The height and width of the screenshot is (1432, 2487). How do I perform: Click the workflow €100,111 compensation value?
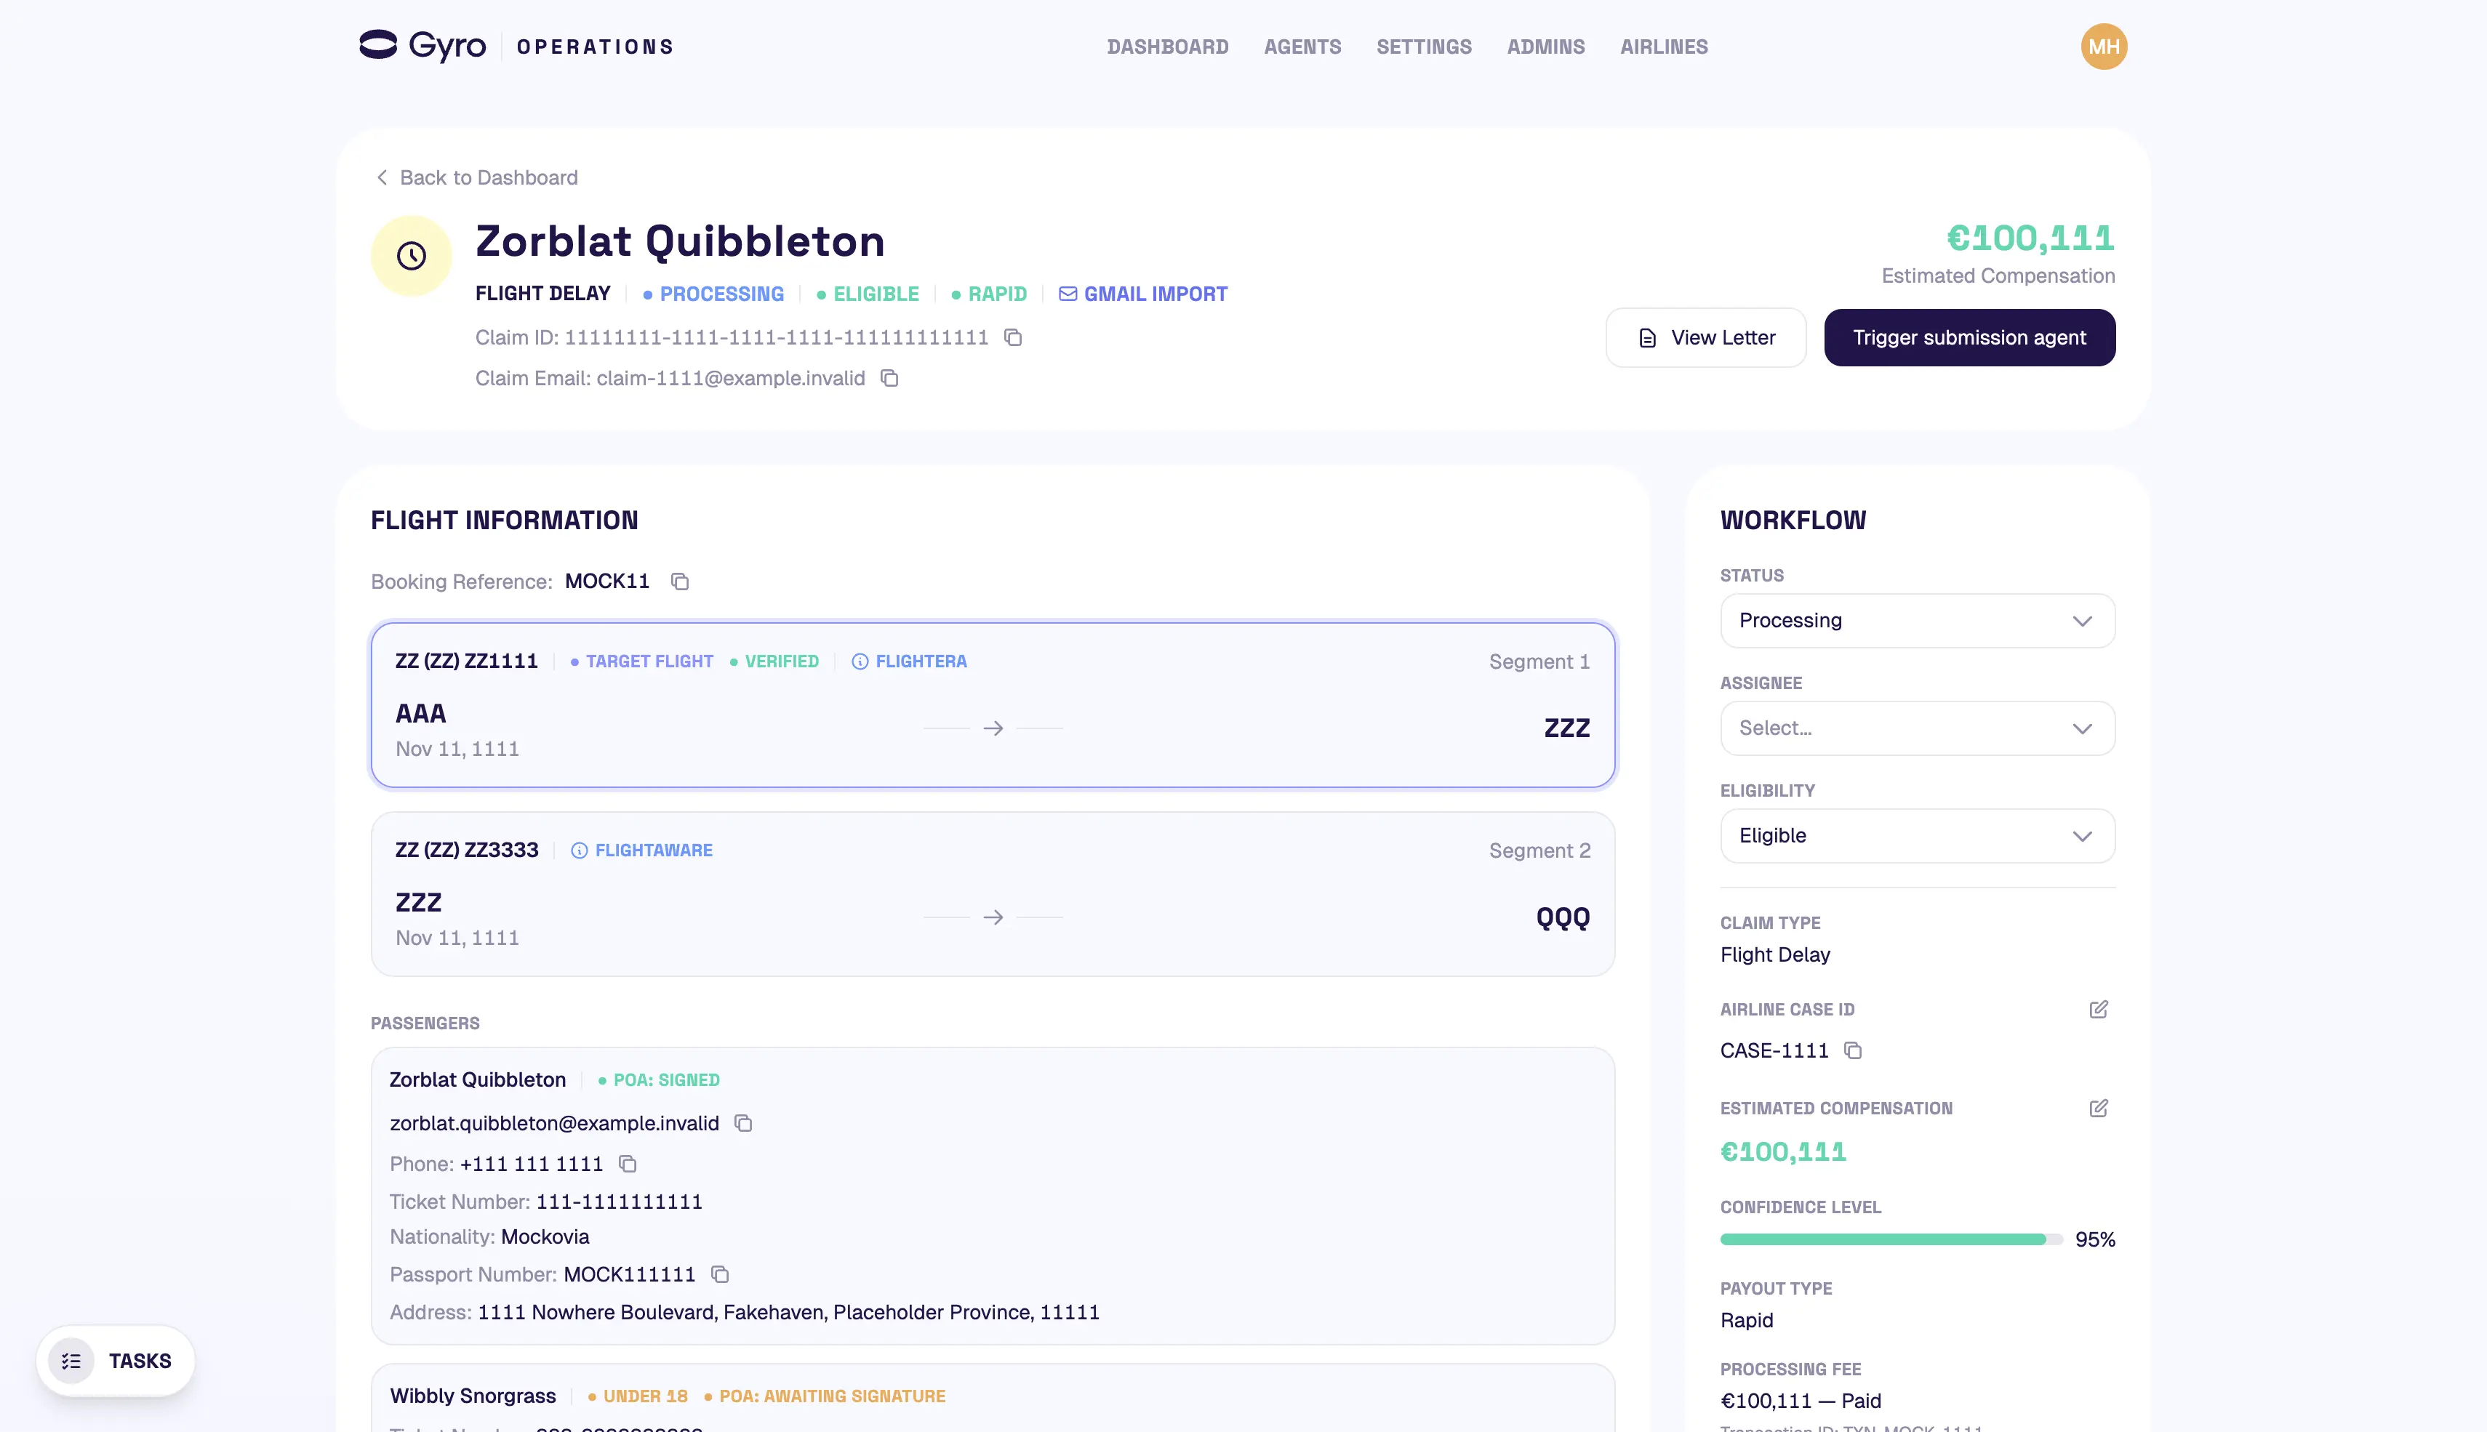1782,1153
